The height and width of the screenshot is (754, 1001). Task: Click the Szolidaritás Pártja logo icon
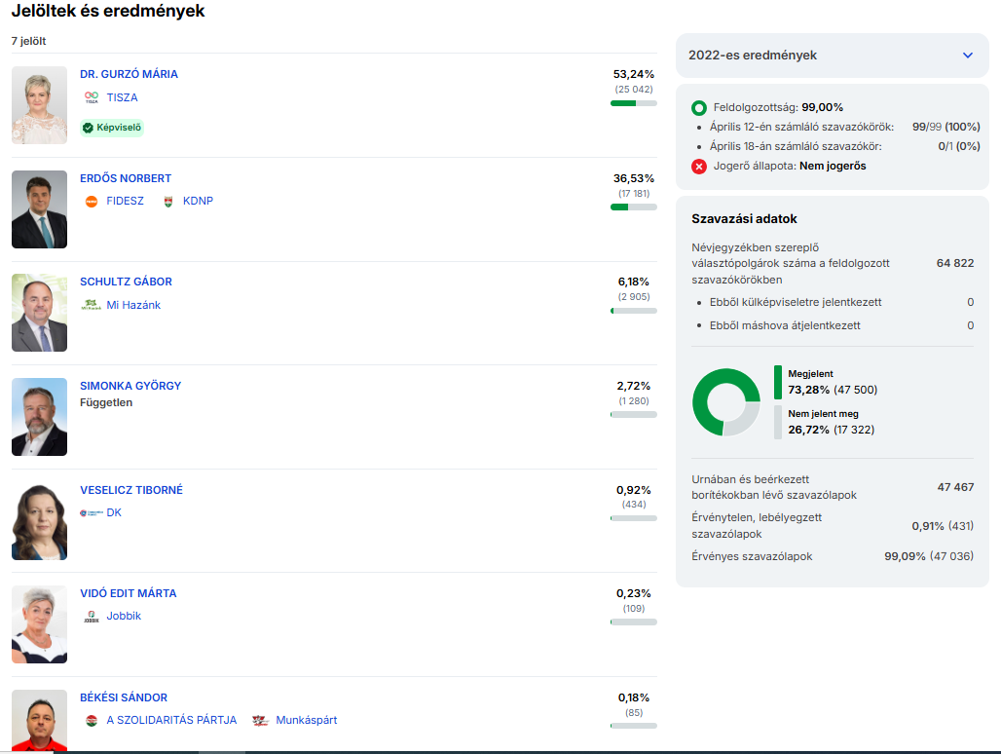pyautogui.click(x=92, y=721)
